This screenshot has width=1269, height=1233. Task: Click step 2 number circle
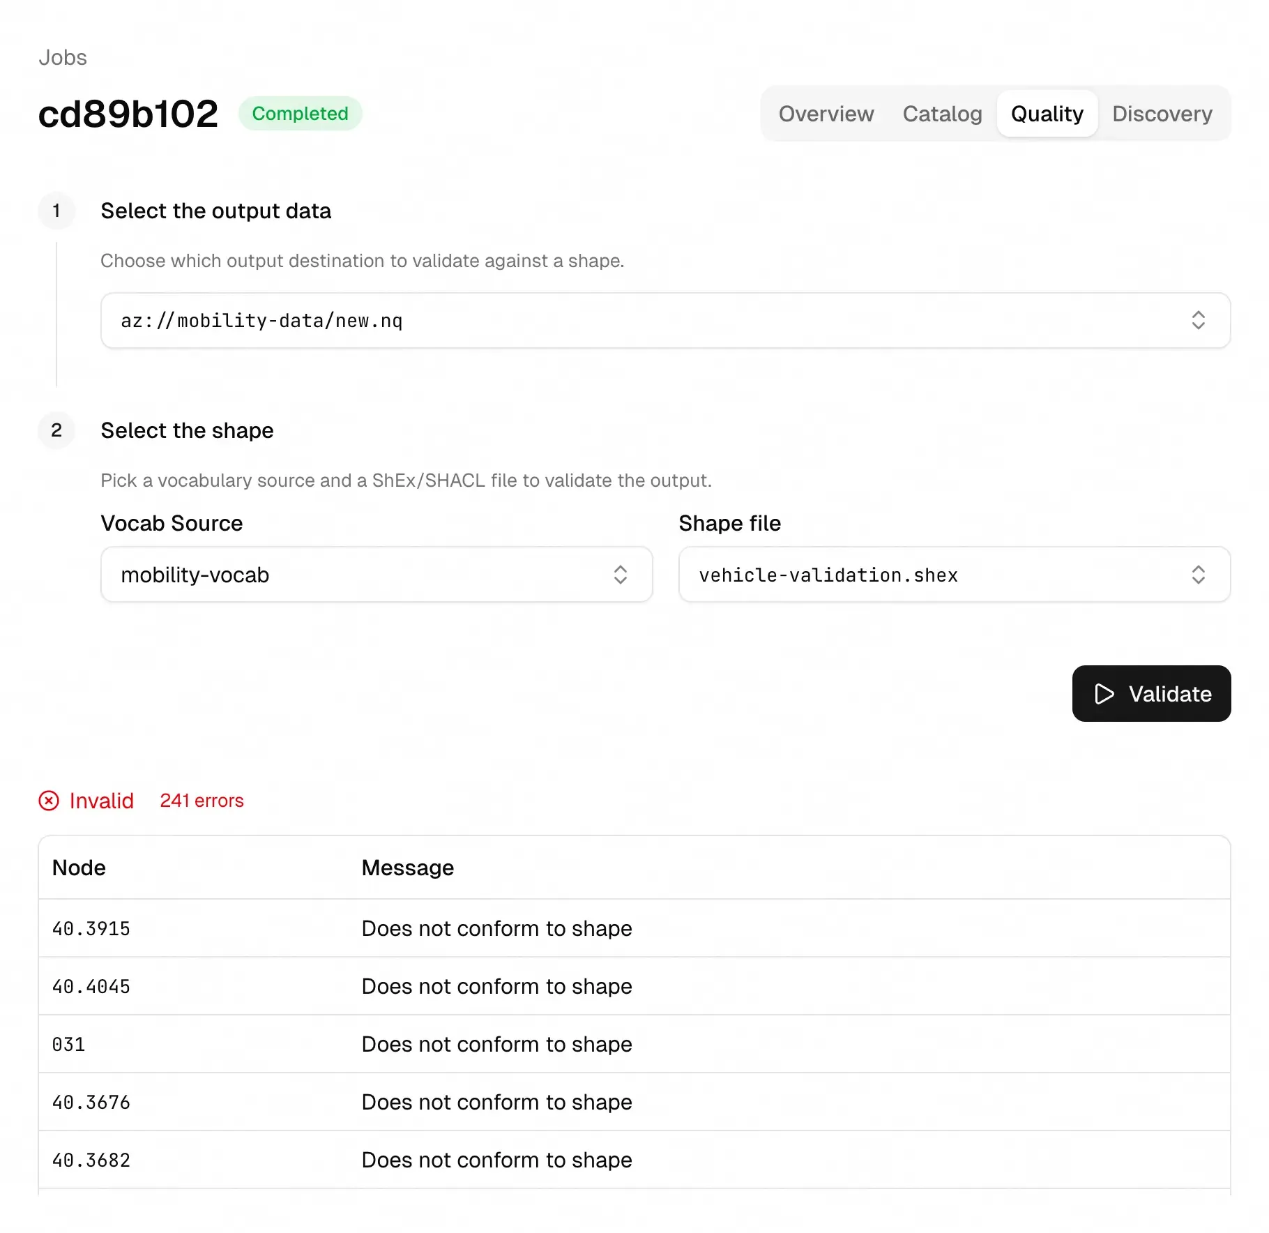56,430
